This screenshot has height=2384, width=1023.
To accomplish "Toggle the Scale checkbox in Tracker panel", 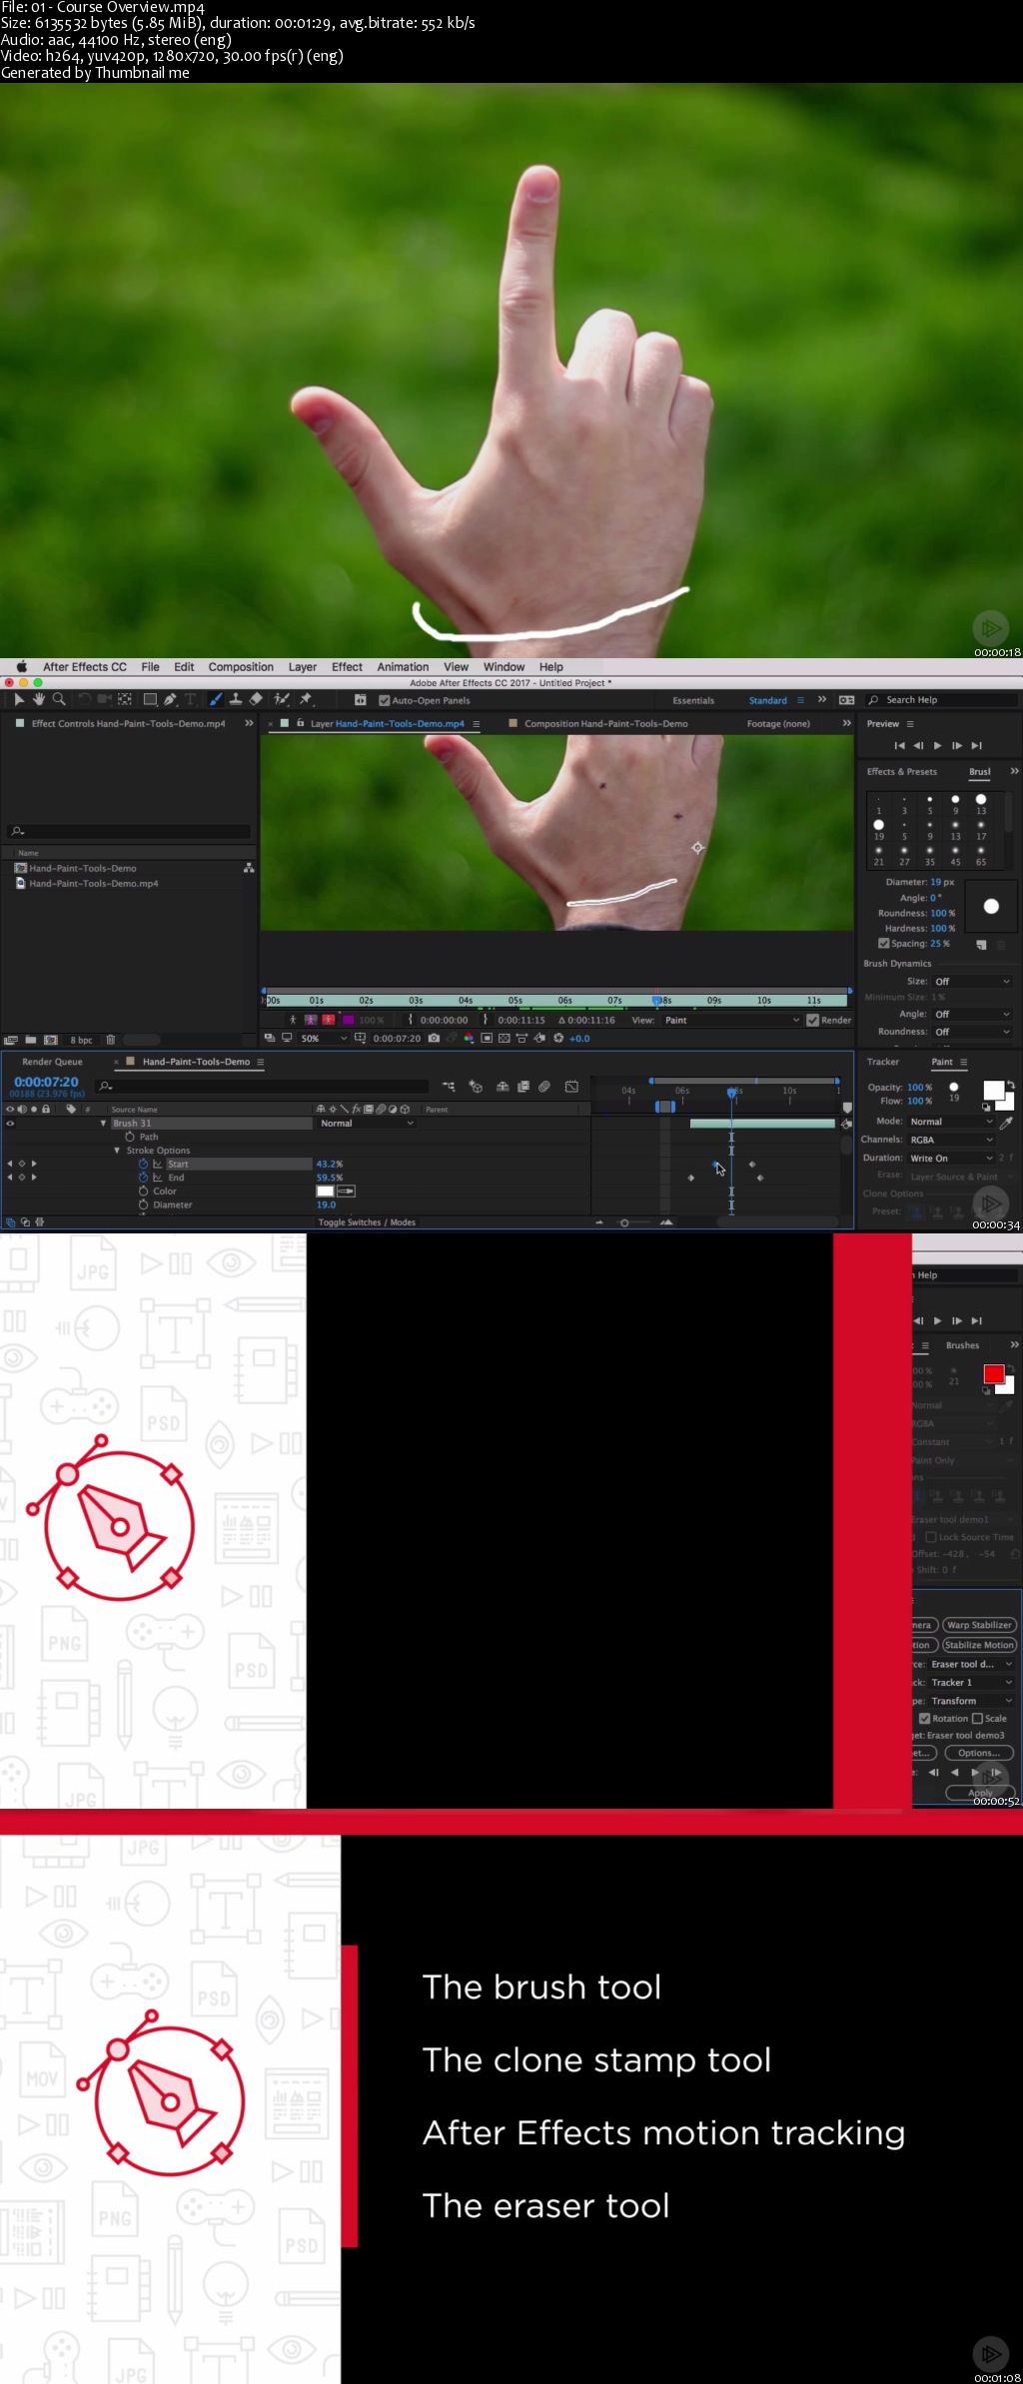I will [x=977, y=1718].
